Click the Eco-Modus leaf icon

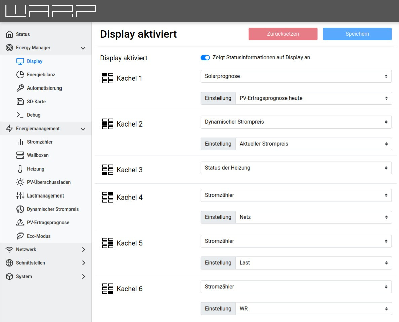pos(20,236)
